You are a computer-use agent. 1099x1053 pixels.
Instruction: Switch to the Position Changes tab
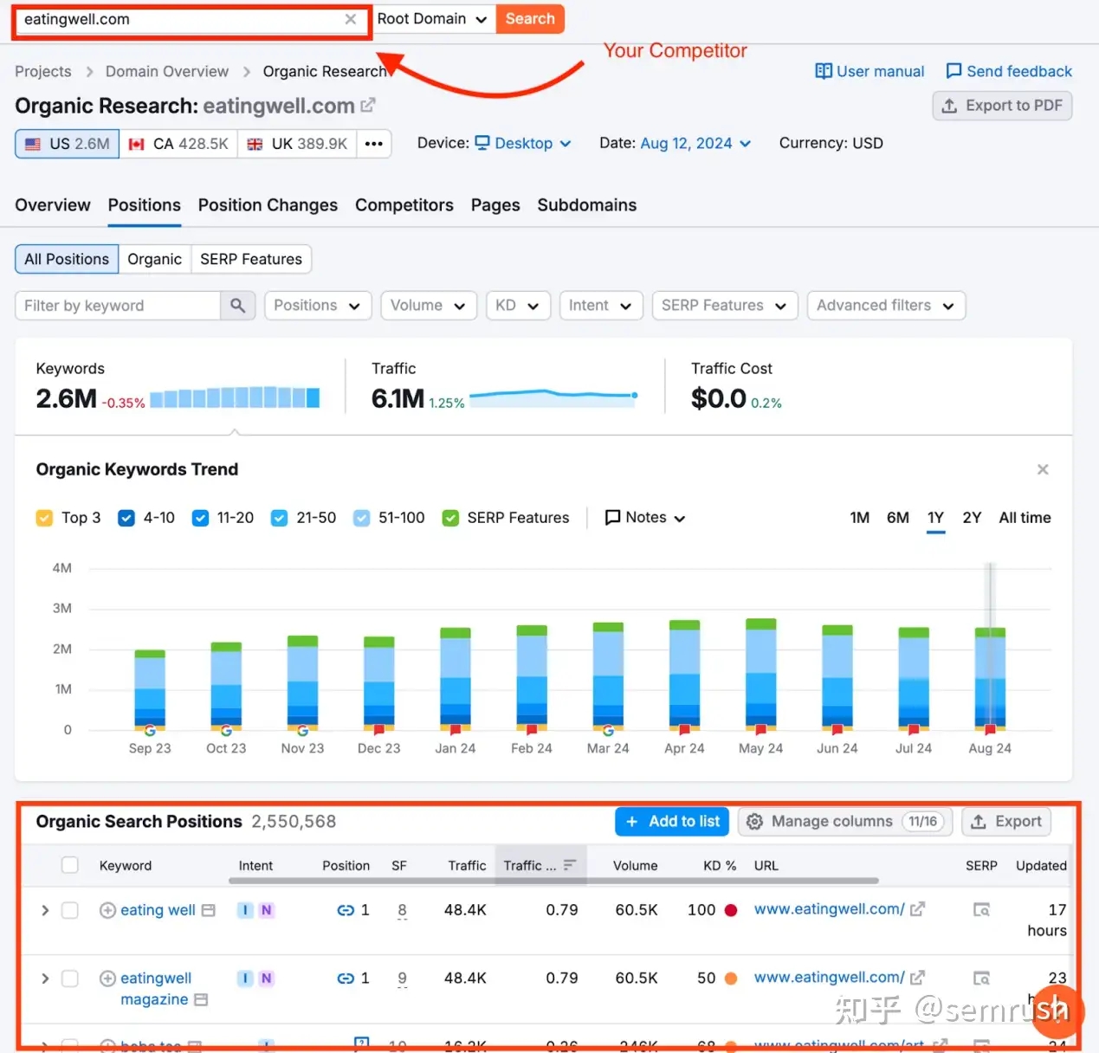268,205
